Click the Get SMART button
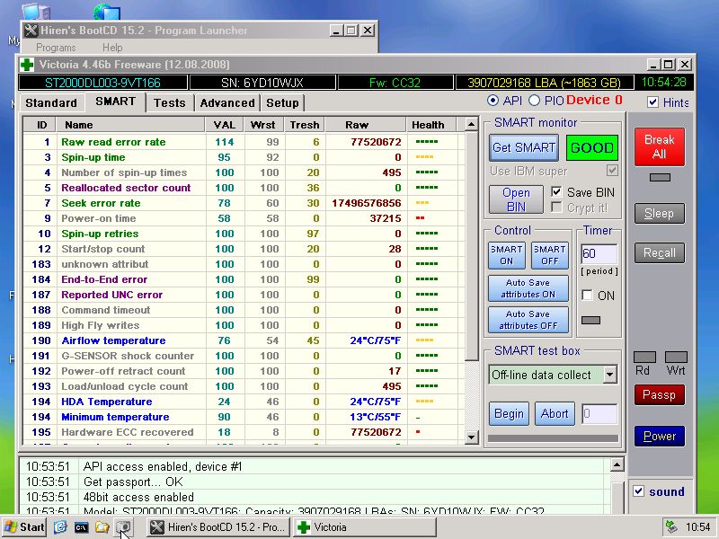Image resolution: width=719 pixels, height=539 pixels. 524,147
